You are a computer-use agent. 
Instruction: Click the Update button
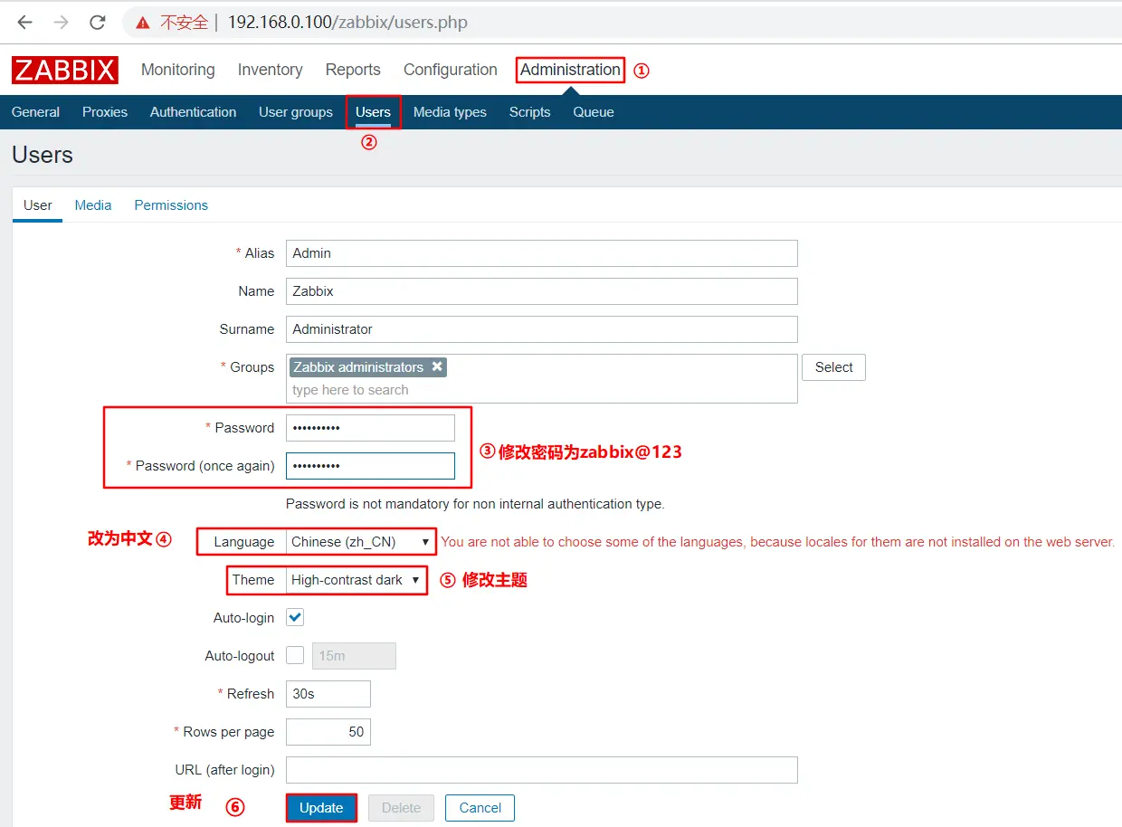pyautogui.click(x=321, y=808)
